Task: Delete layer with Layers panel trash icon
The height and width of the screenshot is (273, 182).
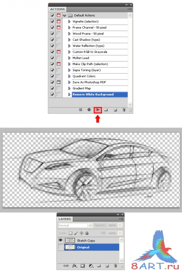Action: pos(115,266)
